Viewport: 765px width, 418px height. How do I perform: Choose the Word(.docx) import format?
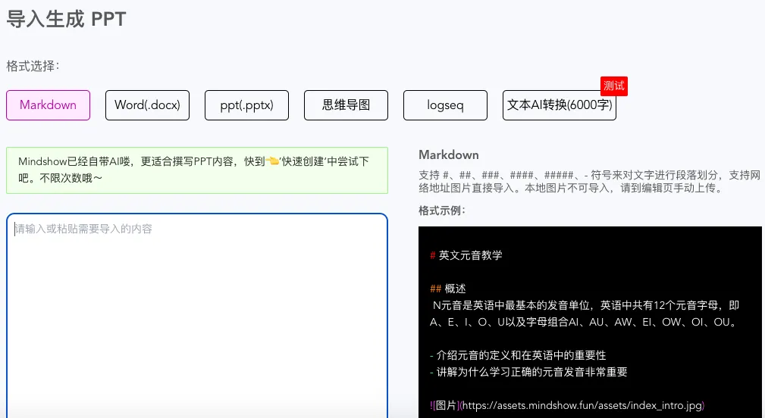[147, 105]
